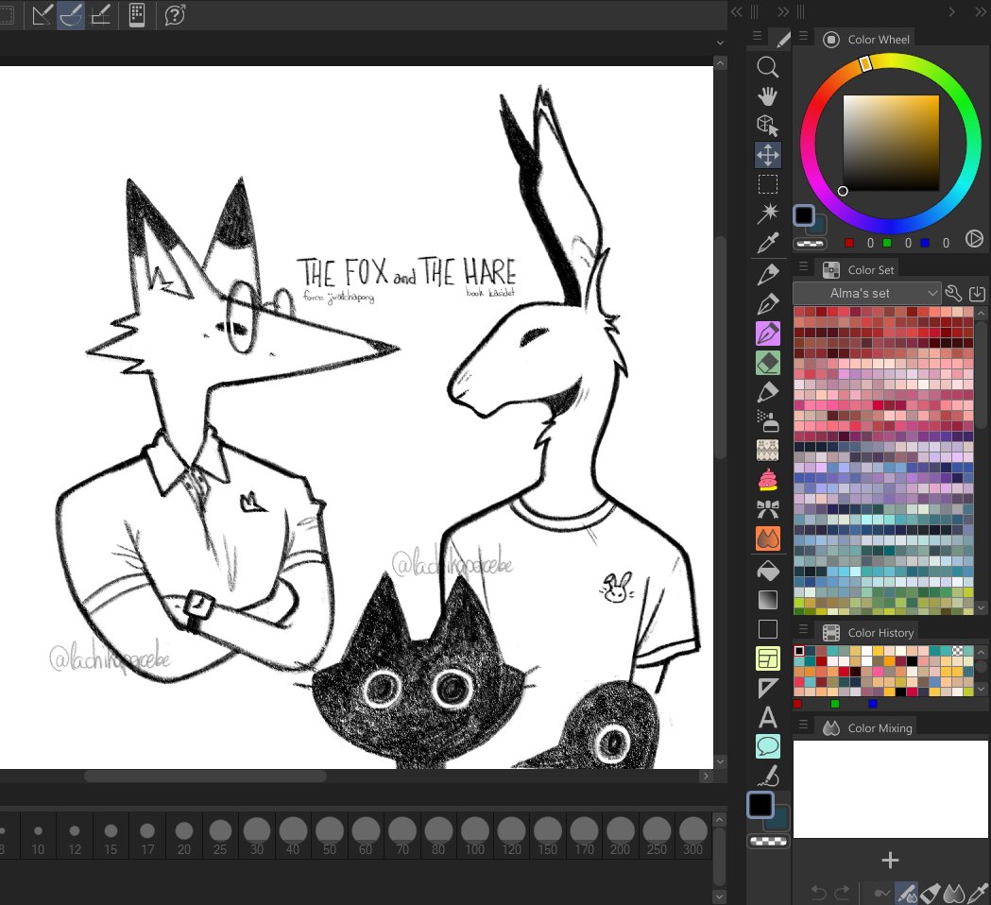Image resolution: width=991 pixels, height=905 pixels.
Task: Select the Eyedropper tool in the tool palette
Action: click(x=767, y=242)
